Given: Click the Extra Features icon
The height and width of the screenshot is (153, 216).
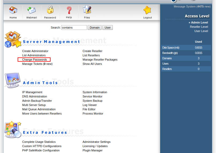Looking at the screenshot, I should (x=13, y=130).
